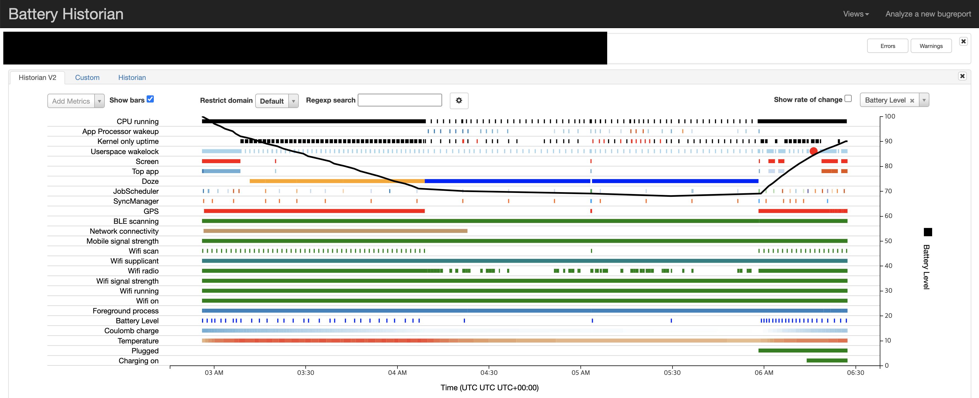The image size is (979, 398).
Task: Click the orange Doze bar segment
Action: (337, 181)
